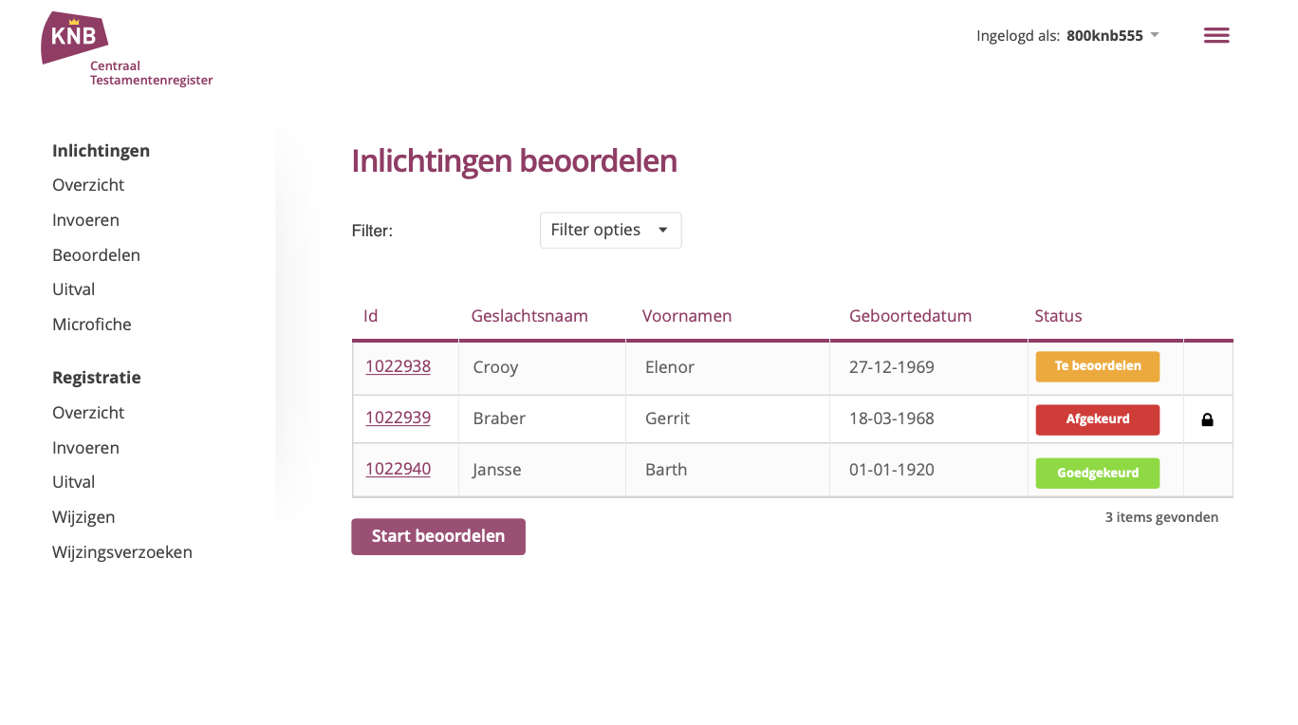
Task: Open record 1022940 via its link
Action: pyautogui.click(x=398, y=468)
